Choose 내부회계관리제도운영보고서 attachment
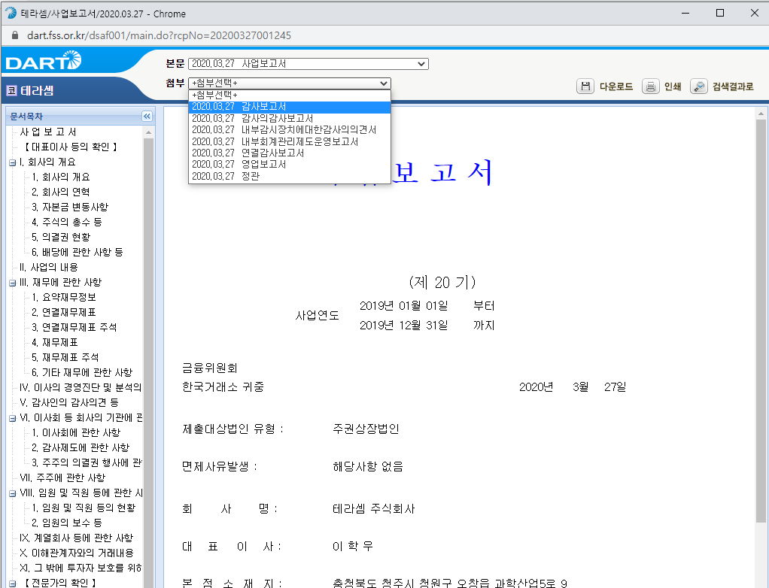 (290, 141)
